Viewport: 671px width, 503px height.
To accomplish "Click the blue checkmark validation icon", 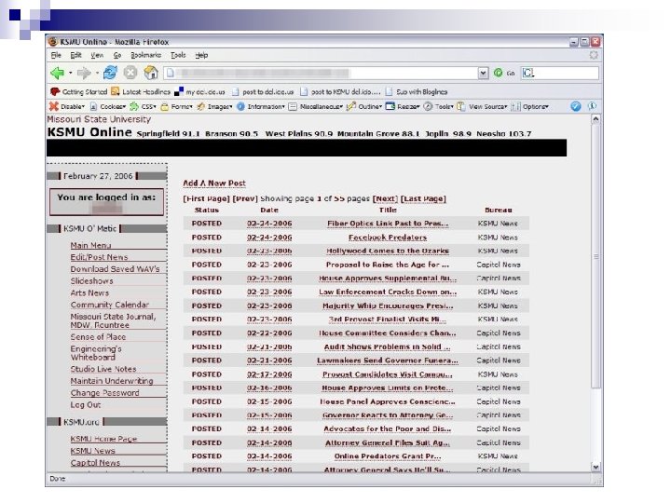I will click(x=576, y=106).
